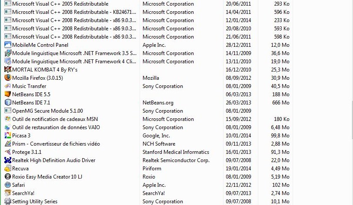
Task: Select Outil de notification de cadeaux MSN
Action: (x=55, y=119)
